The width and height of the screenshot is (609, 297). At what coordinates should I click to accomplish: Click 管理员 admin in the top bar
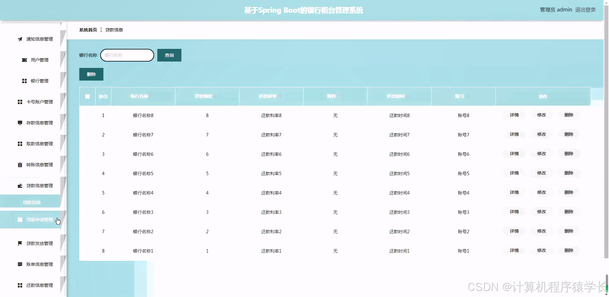pyautogui.click(x=556, y=10)
